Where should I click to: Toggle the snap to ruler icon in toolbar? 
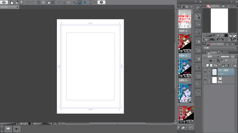pyautogui.click(x=75, y=2)
